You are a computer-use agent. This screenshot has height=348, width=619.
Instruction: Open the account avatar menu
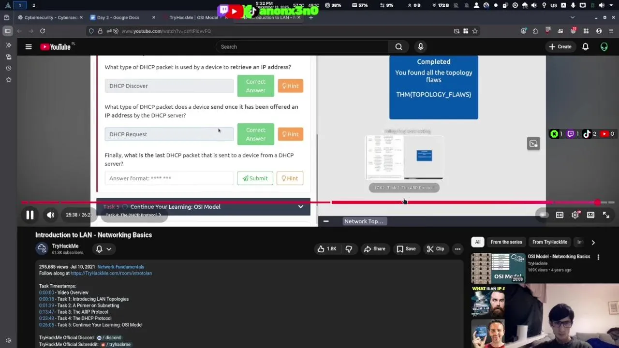click(604, 47)
